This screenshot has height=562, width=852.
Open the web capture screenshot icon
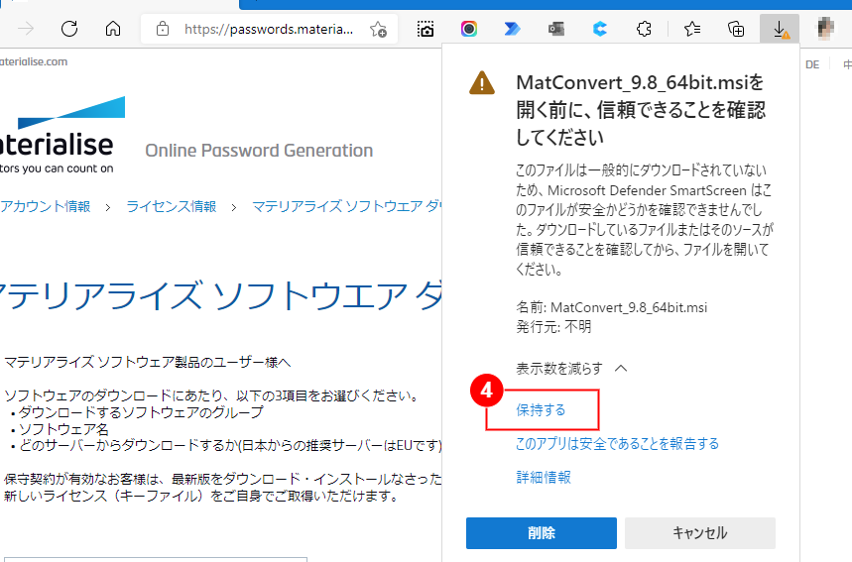coord(426,29)
